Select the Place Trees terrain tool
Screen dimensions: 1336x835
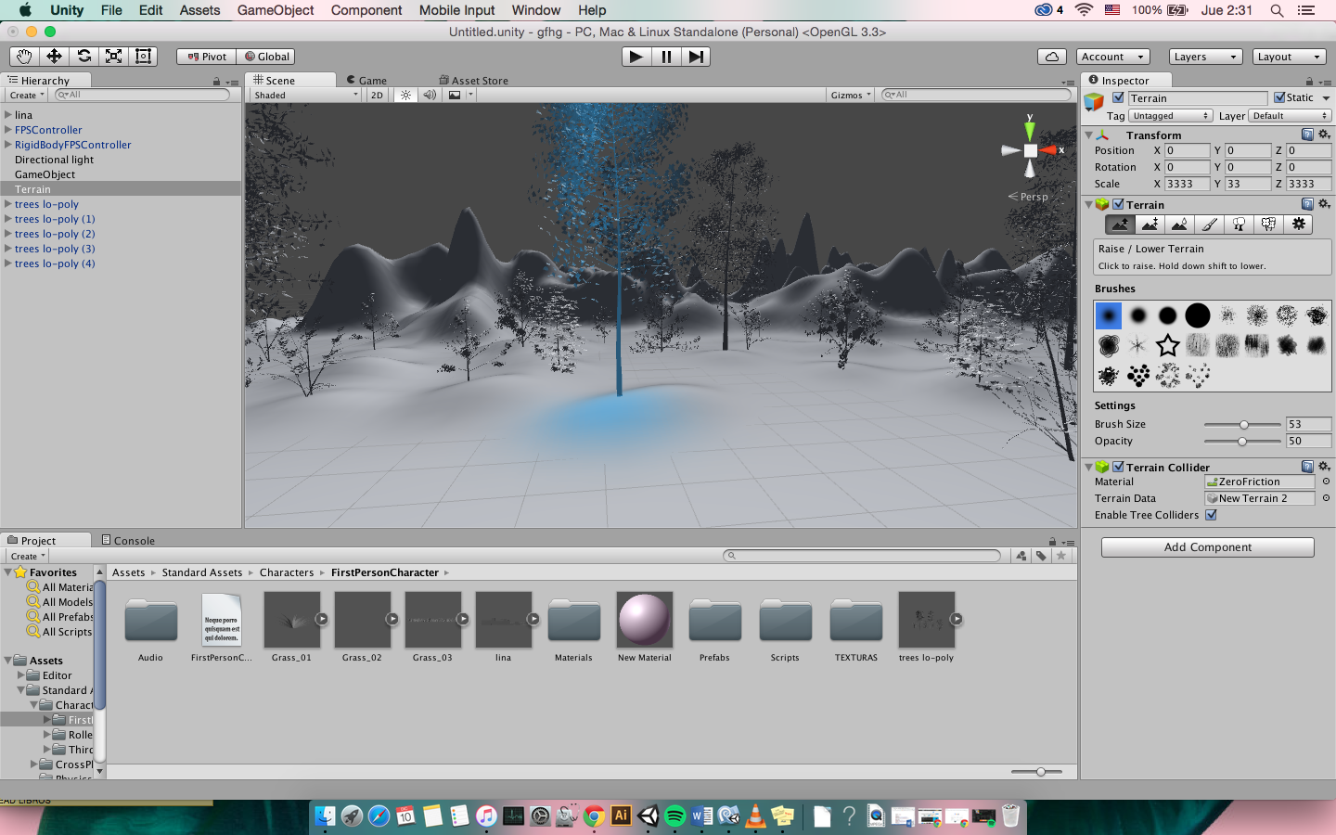pos(1239,224)
